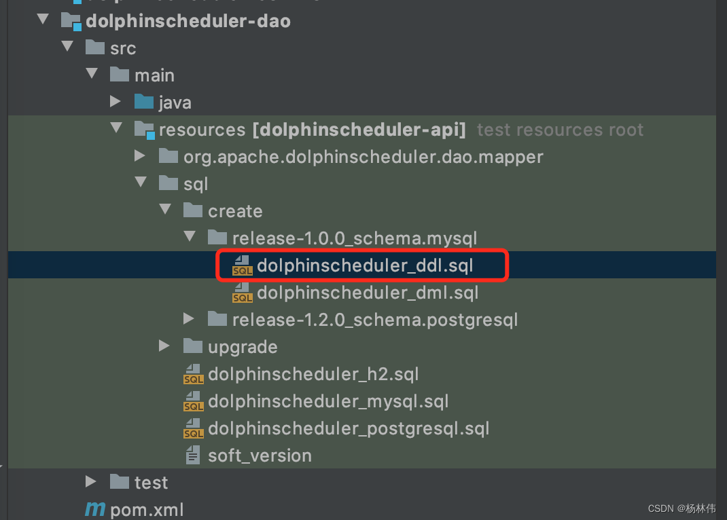The width and height of the screenshot is (727, 520).
Task: Select resources [dolphinscheduler-api] label
Action: (x=312, y=130)
